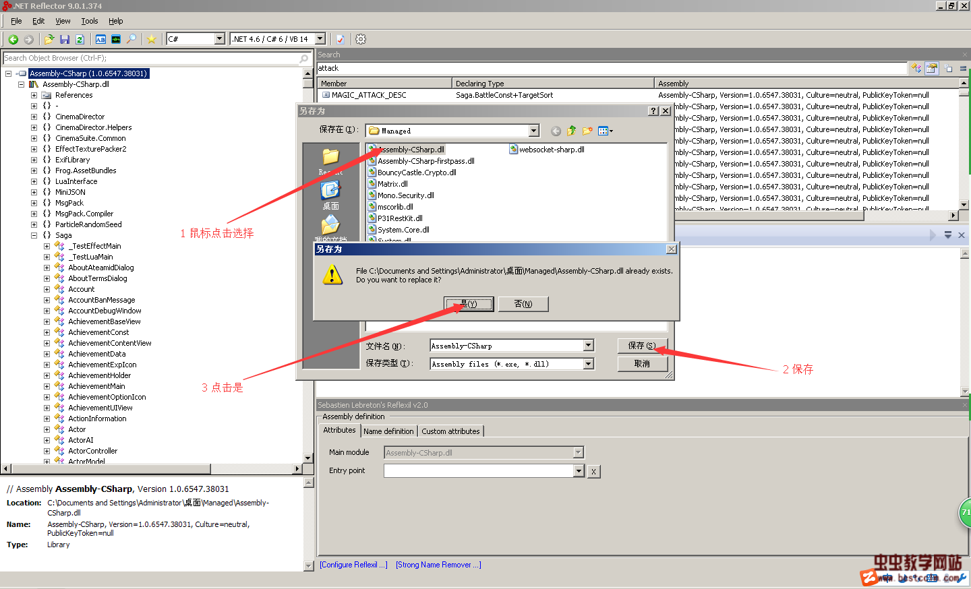The image size is (971, 589).
Task: Open the View menu
Action: 63,21
